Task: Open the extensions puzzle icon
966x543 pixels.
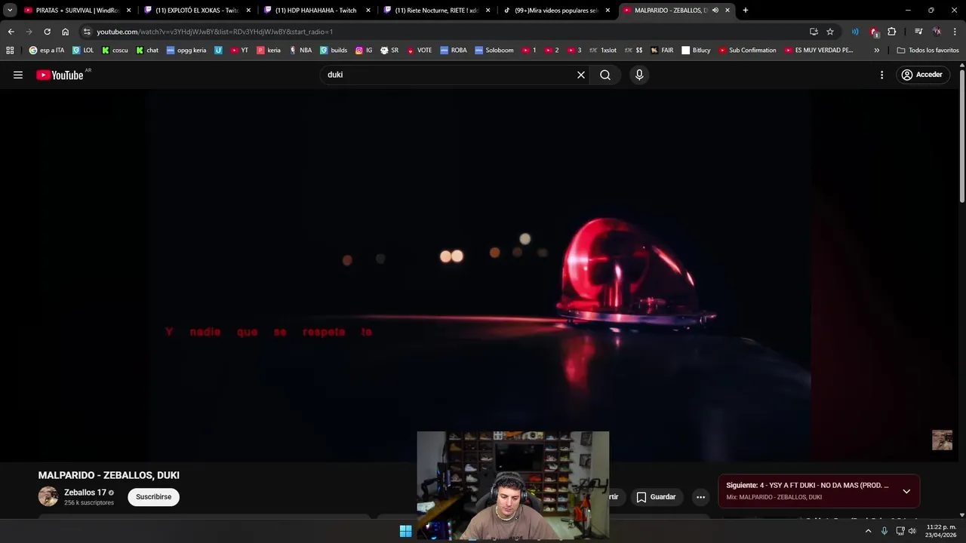Action: pos(892,32)
